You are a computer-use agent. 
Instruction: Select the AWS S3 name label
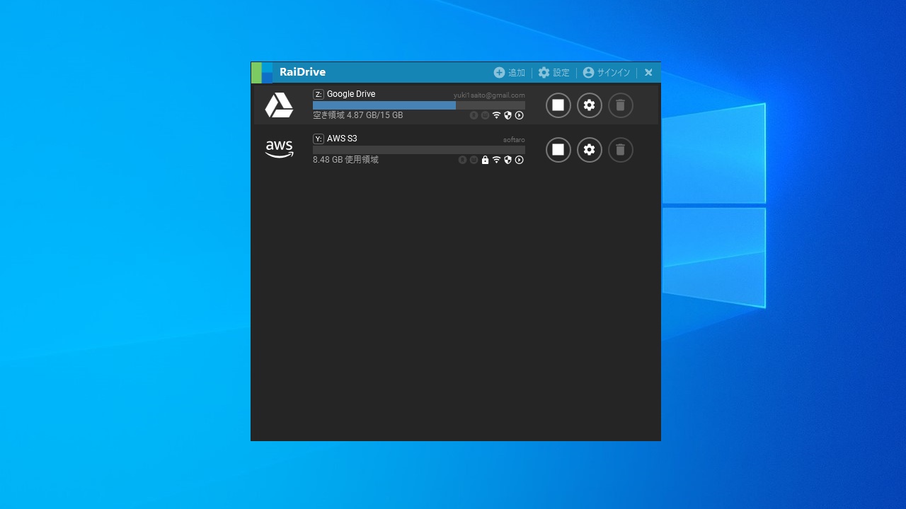[x=342, y=139]
